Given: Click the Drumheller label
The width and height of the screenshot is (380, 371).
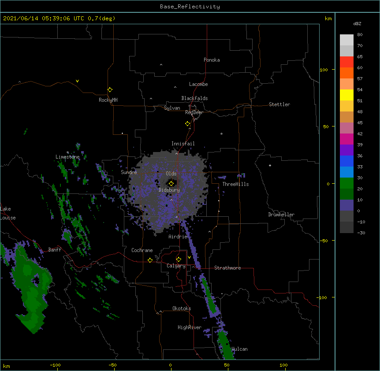Looking at the screenshot, I should 281,215.
